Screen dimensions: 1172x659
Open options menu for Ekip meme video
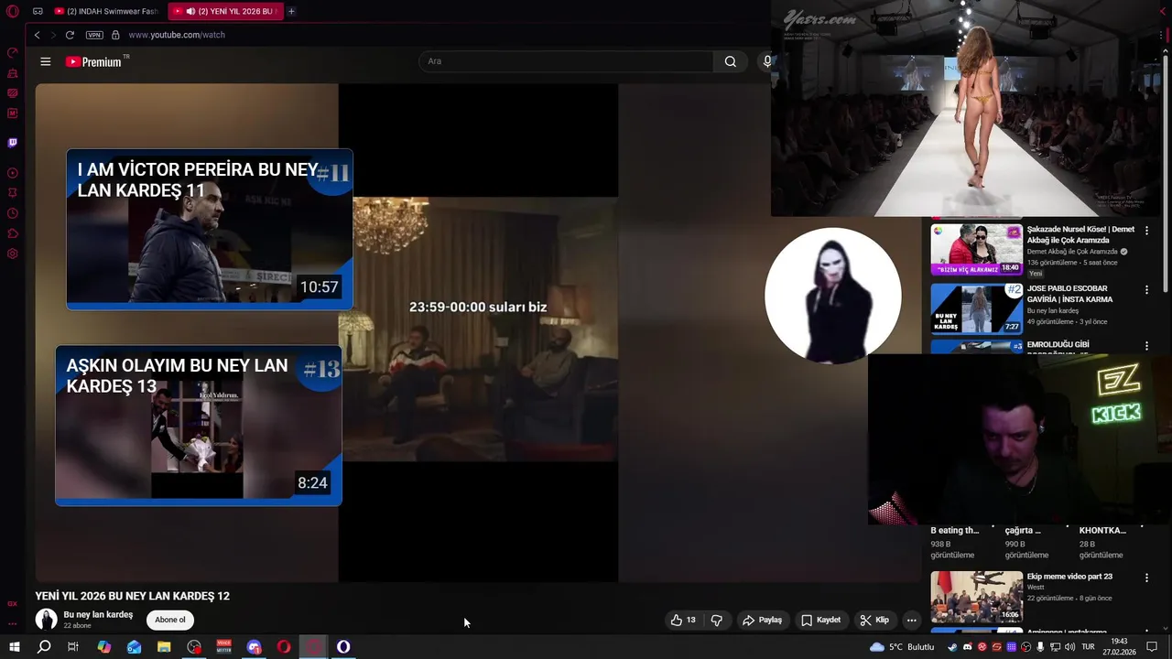1146,578
